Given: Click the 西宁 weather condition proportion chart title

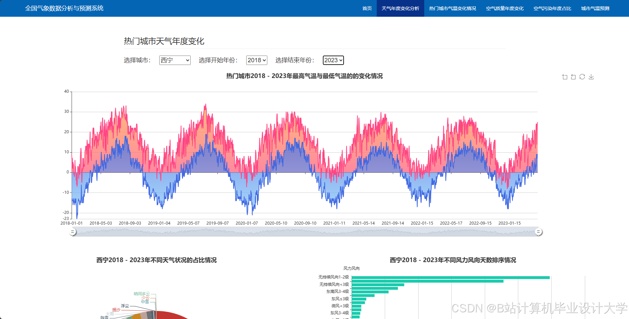Looking at the screenshot, I should (x=157, y=260).
